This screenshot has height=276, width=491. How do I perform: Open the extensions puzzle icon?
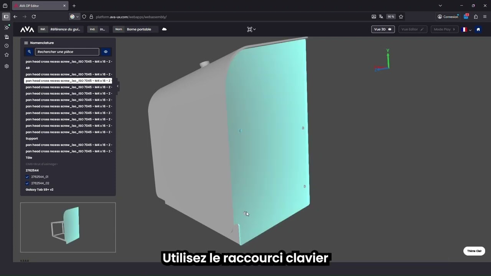pyautogui.click(x=476, y=16)
